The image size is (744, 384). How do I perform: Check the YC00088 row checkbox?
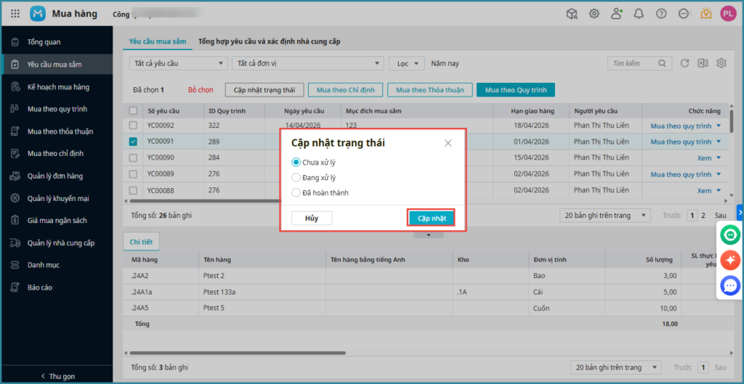click(x=134, y=191)
